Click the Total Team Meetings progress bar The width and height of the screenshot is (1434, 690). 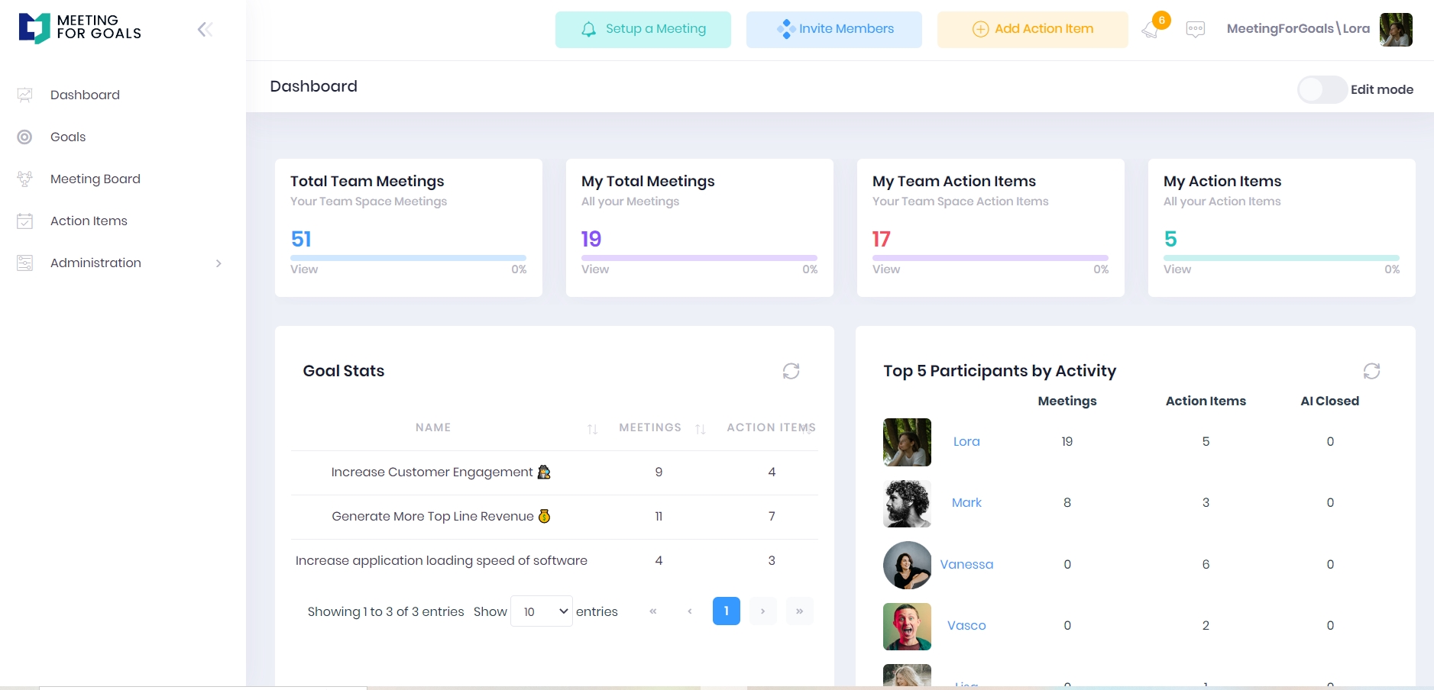pos(408,258)
